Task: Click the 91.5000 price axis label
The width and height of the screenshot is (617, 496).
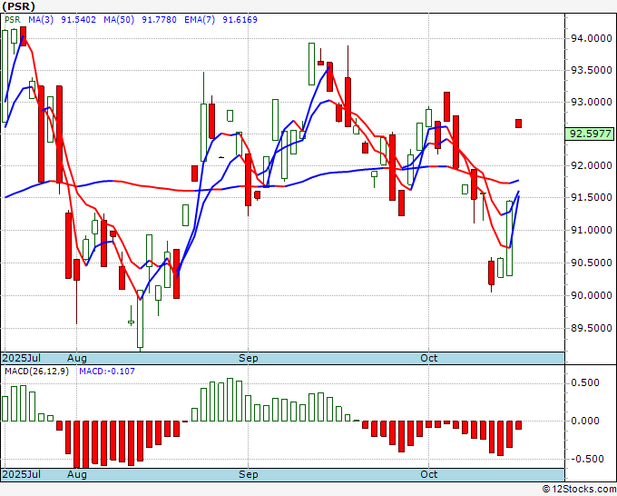Action: [x=591, y=198]
